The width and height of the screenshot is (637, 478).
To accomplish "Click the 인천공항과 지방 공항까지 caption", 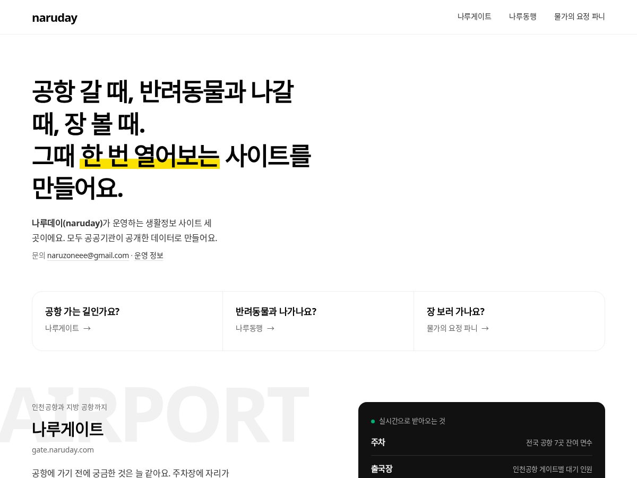I will [70, 407].
